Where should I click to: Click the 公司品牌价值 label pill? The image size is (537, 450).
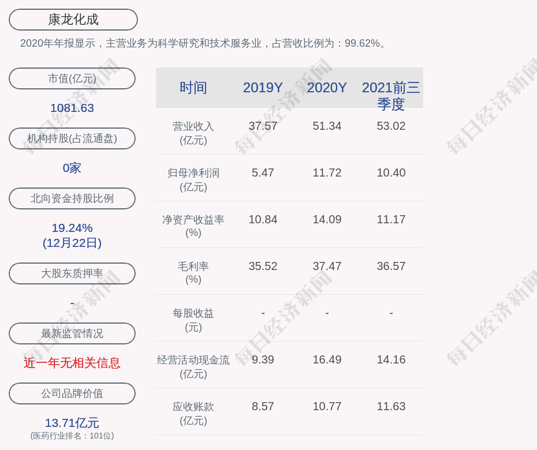(x=72, y=393)
